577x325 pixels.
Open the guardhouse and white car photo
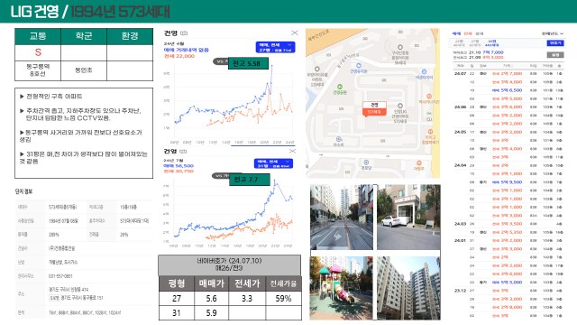tap(408, 217)
